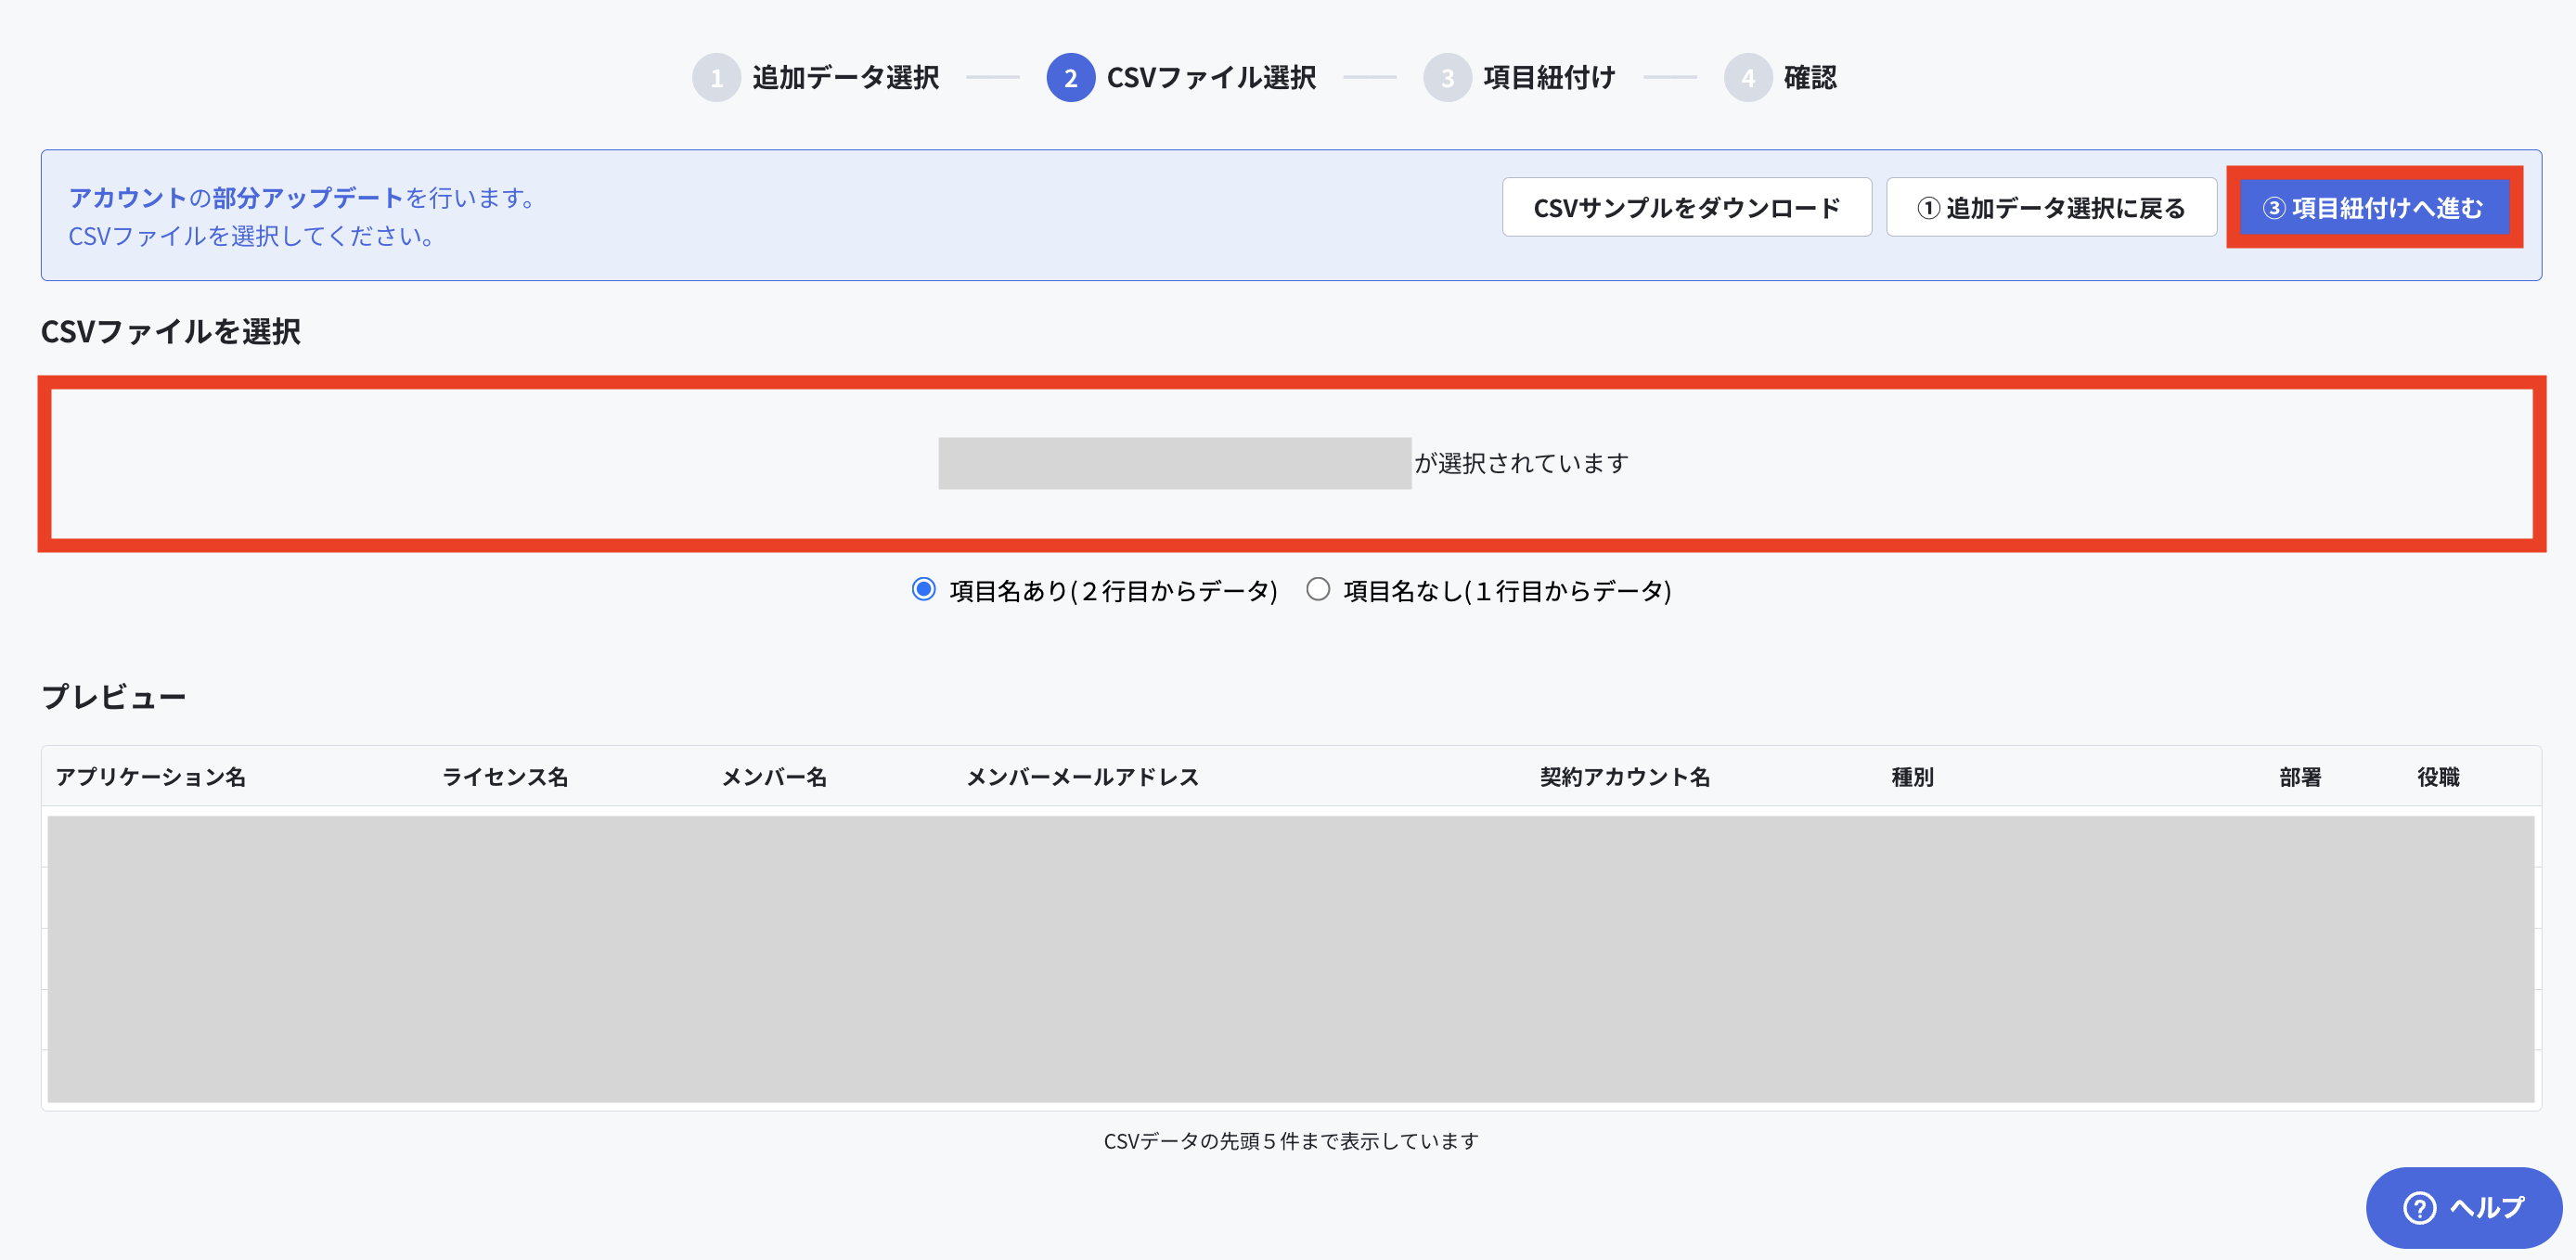Download the CSV sample file

[1686, 208]
